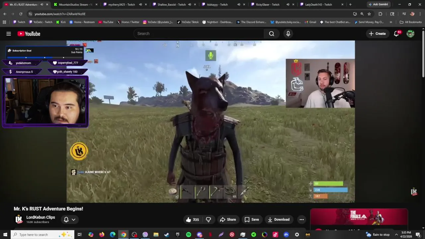The height and width of the screenshot is (239, 425).
Task: Click the search magnifier button
Action: tap(272, 34)
